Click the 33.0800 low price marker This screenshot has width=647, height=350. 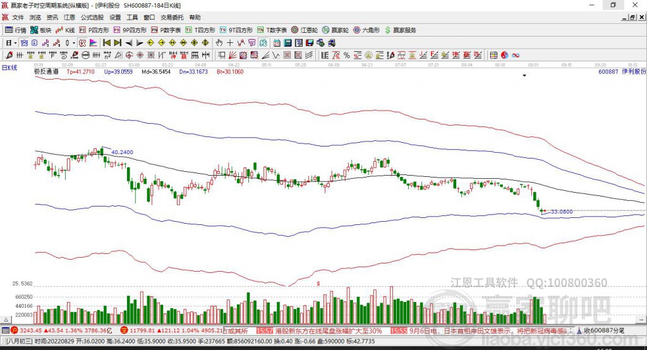[562, 211]
